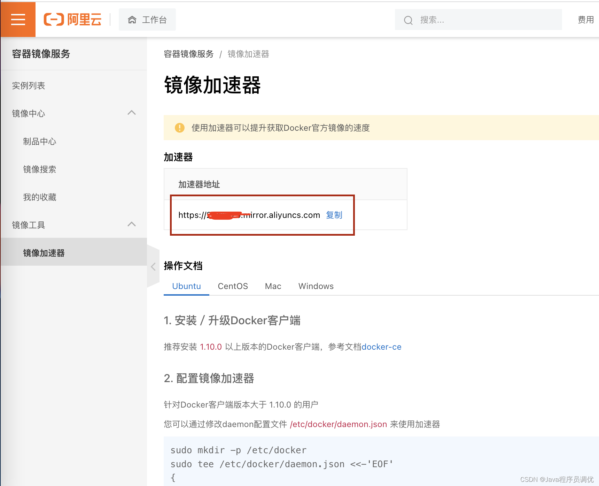The height and width of the screenshot is (486, 599).
Task: Click the 操作文档 heading
Action: tap(183, 266)
